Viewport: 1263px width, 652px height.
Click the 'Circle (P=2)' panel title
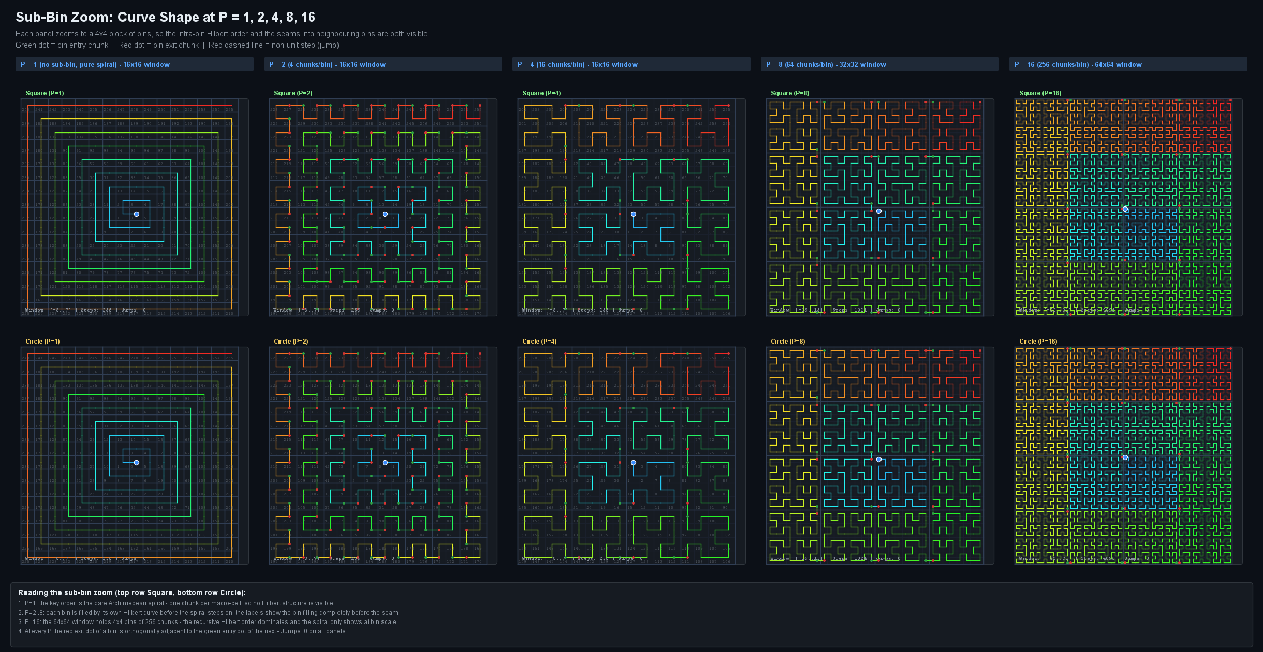pyautogui.click(x=291, y=342)
